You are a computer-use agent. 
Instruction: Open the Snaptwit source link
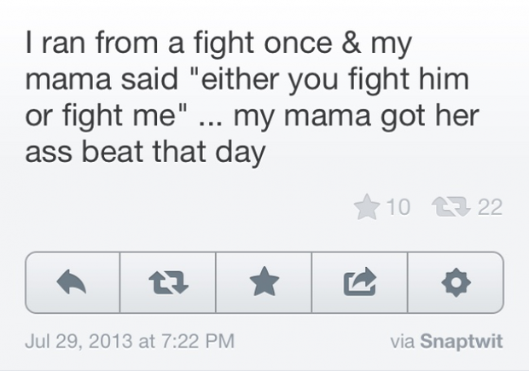point(462,341)
